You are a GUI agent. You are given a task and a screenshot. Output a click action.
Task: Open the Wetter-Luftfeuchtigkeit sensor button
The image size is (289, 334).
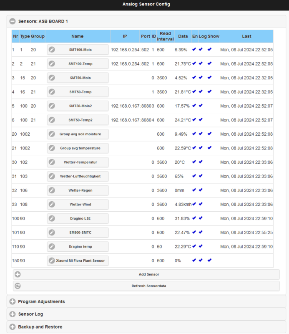[78, 176]
